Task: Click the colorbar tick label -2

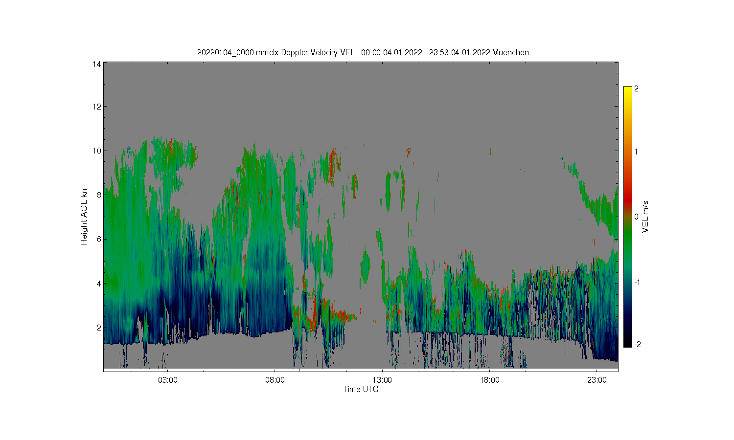Action: coord(637,345)
